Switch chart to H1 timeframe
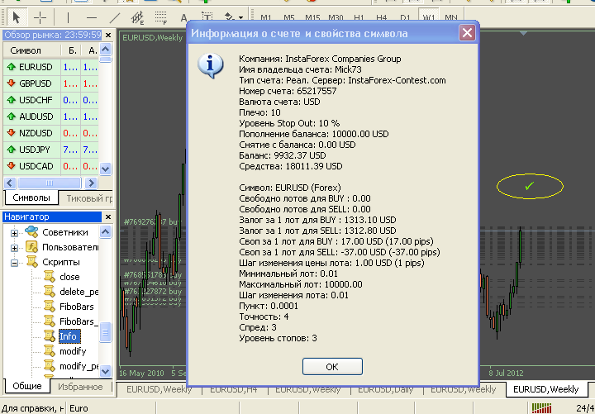The height and width of the screenshot is (414, 595). [x=359, y=18]
